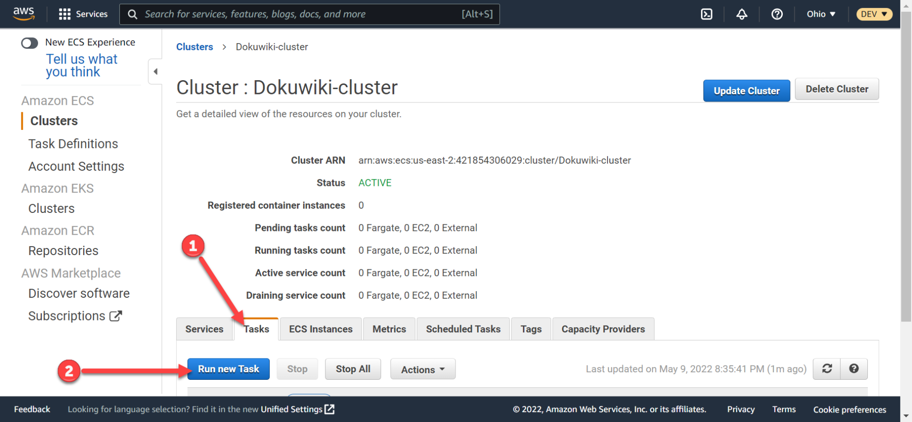
Task: Click the Feedback link in footer
Action: click(32, 409)
